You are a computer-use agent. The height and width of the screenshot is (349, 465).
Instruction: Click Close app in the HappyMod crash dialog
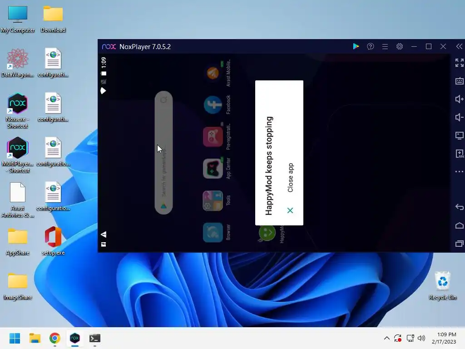290,178
